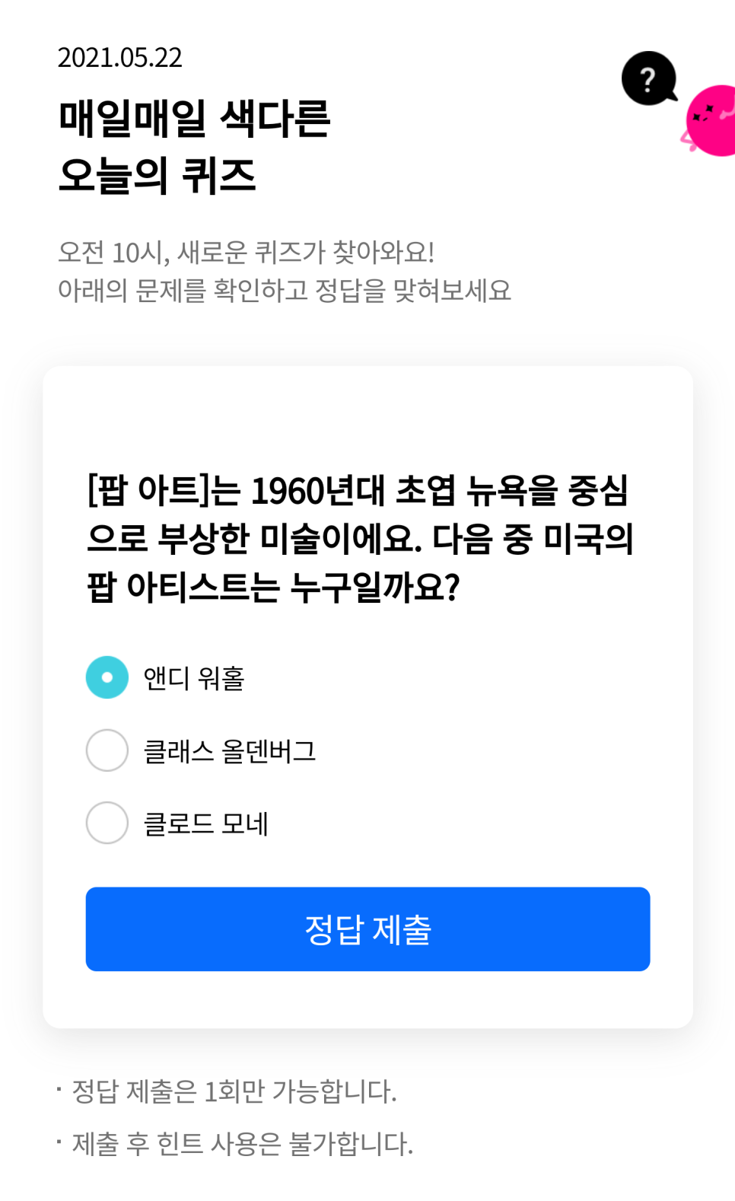Image resolution: width=735 pixels, height=1201 pixels.
Task: Choose the 클래스 올덴버그 radio button
Action: (x=107, y=750)
